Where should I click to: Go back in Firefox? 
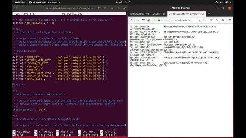(x=132, y=20)
